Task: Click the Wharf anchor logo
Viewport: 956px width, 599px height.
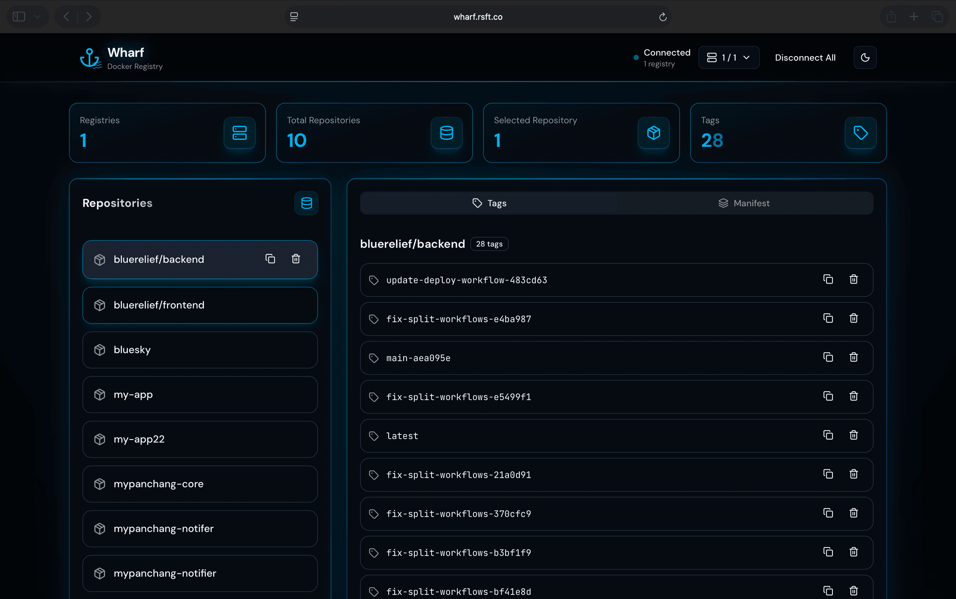Action: click(90, 58)
